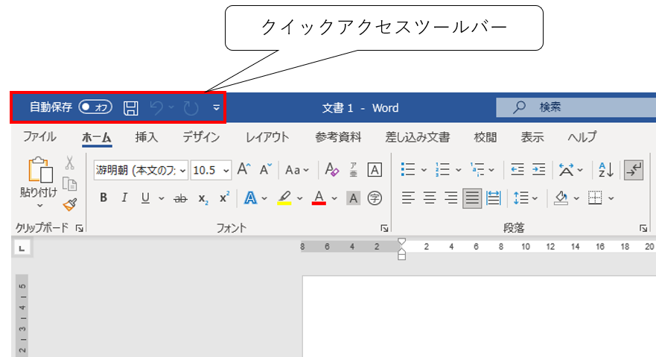Click the Increase Indent icon
656x357 pixels.
[x=538, y=170]
